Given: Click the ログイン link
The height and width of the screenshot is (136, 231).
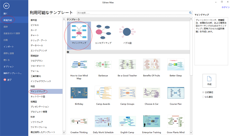Looking at the screenshot, I should pos(226,7).
